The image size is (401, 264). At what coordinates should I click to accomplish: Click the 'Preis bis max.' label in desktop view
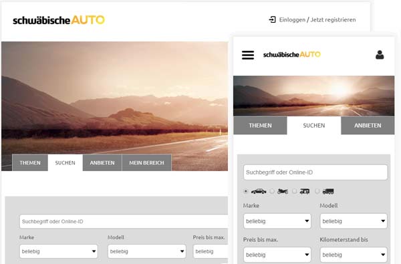tap(209, 237)
